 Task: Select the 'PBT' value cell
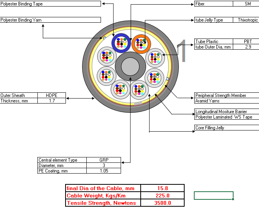click(x=246, y=42)
